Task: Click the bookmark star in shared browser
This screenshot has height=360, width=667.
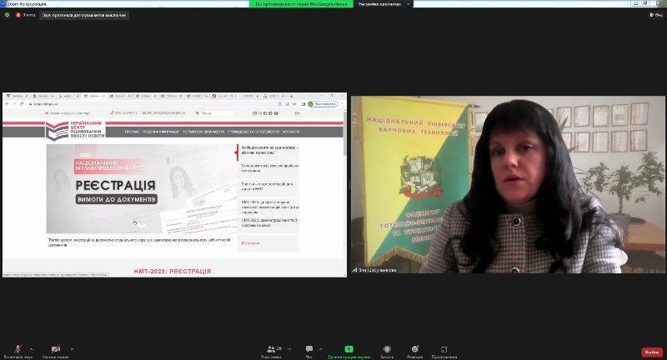Action: tap(294, 103)
